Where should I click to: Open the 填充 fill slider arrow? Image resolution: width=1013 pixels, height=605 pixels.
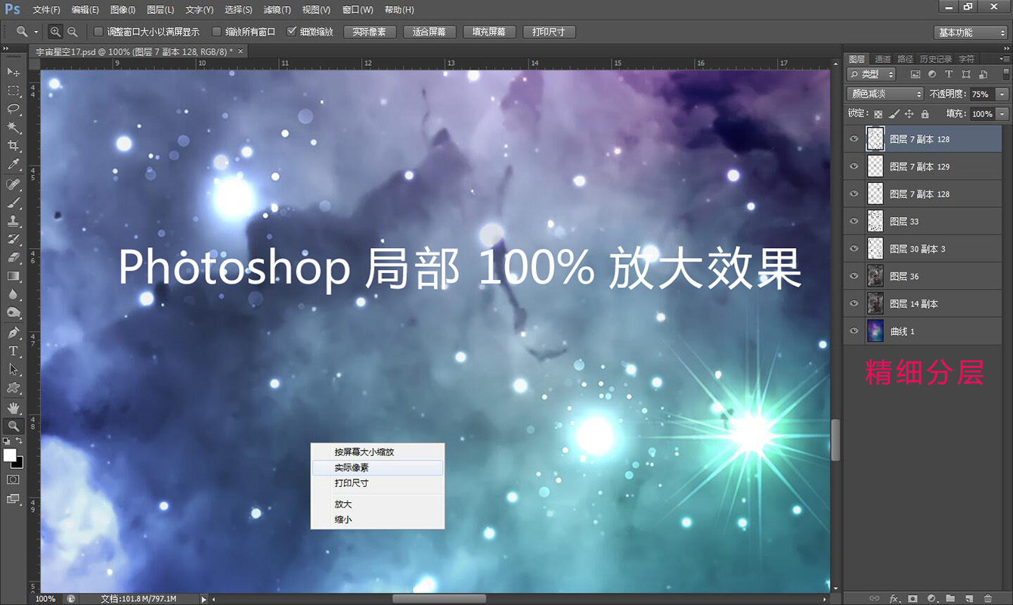click(x=1002, y=114)
